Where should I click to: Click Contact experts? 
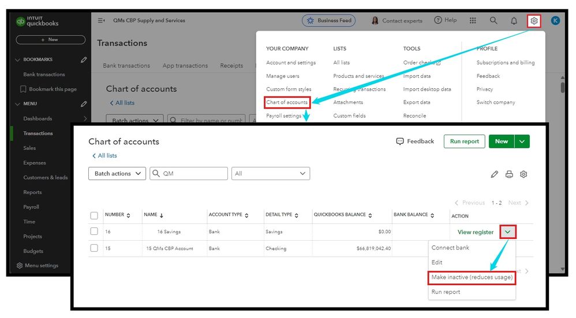point(397,21)
